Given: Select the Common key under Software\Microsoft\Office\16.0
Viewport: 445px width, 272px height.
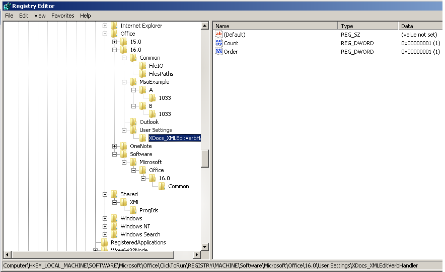Looking at the screenshot, I should (x=179, y=186).
